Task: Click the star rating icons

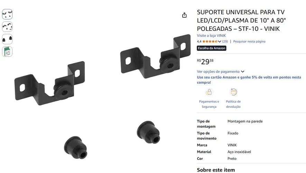Action: click(210, 42)
